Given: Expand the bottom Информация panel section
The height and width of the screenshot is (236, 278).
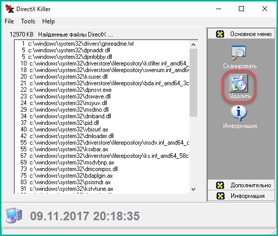Looking at the screenshot, I should click(x=241, y=196).
